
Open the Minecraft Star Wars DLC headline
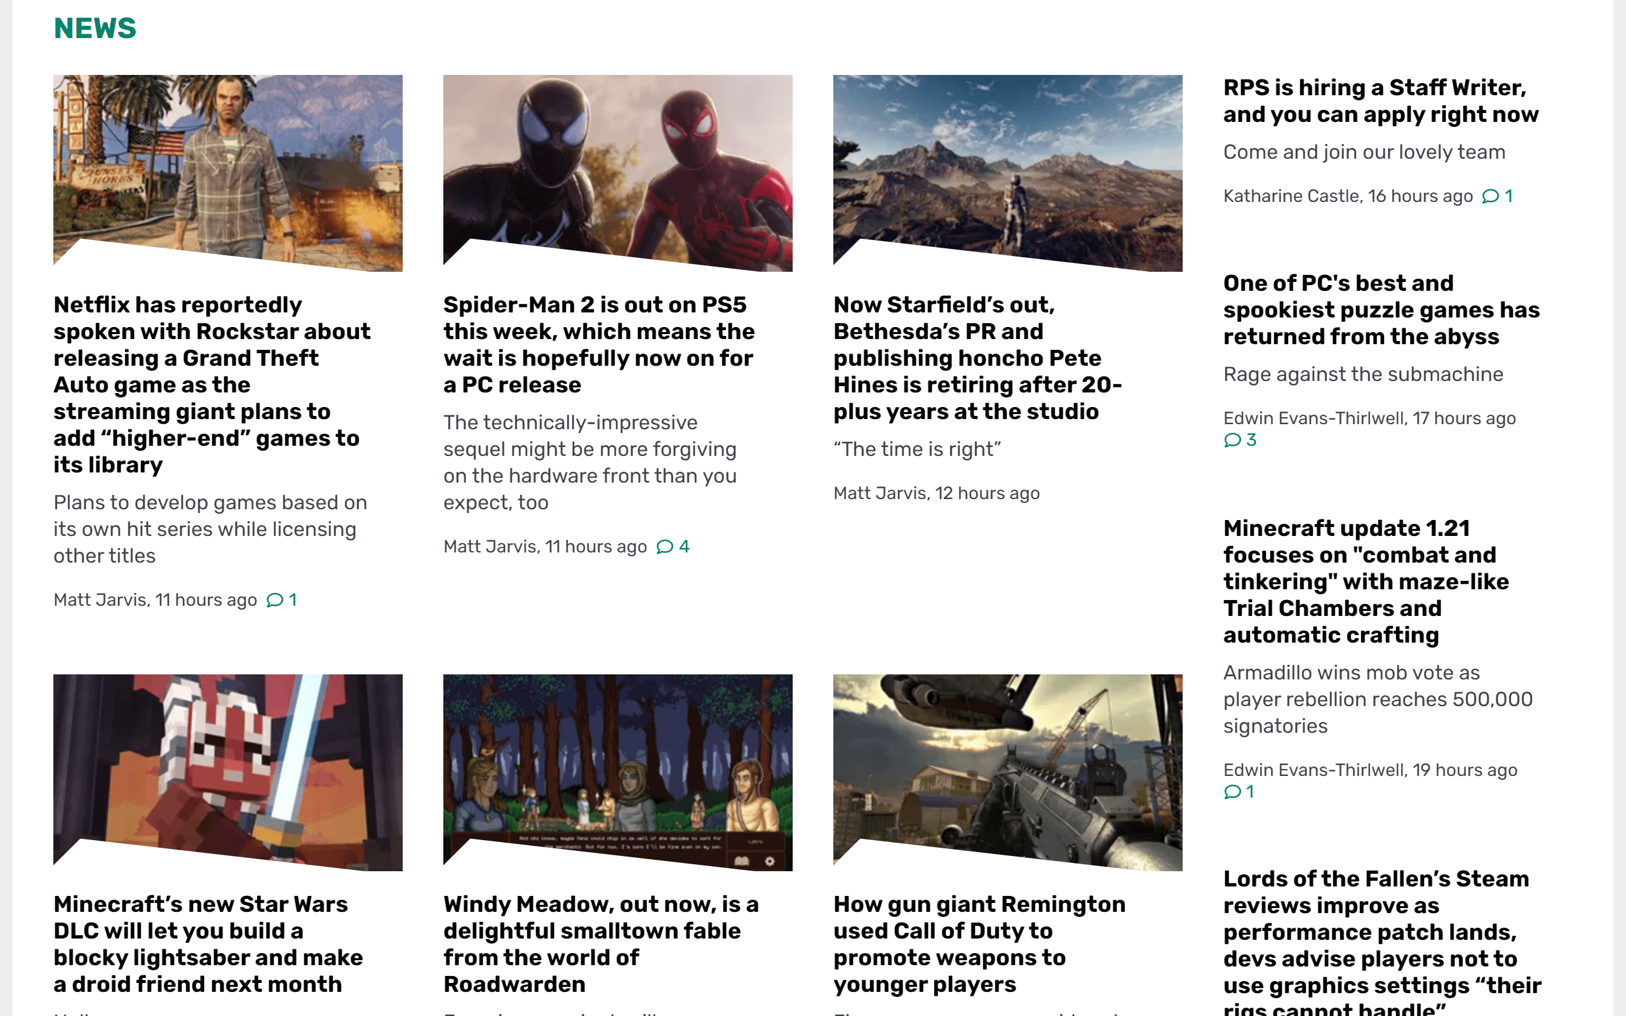pos(208,944)
